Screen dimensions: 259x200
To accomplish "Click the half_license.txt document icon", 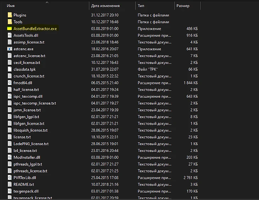I will (10, 90).
